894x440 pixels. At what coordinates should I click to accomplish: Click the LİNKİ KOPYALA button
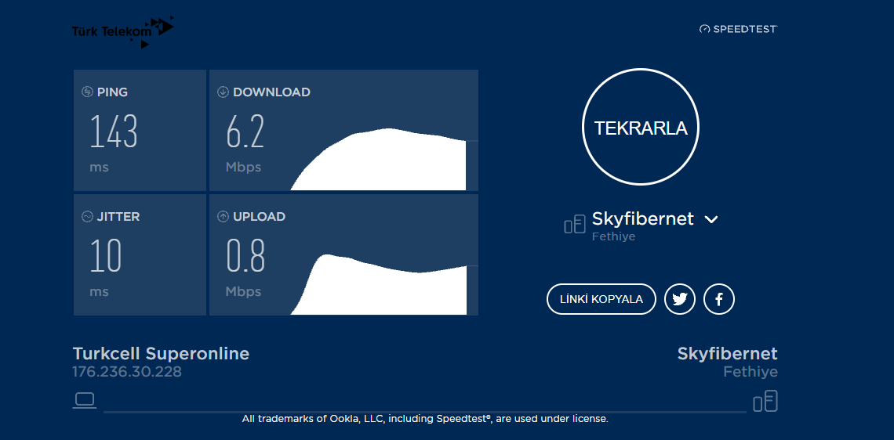(x=601, y=299)
